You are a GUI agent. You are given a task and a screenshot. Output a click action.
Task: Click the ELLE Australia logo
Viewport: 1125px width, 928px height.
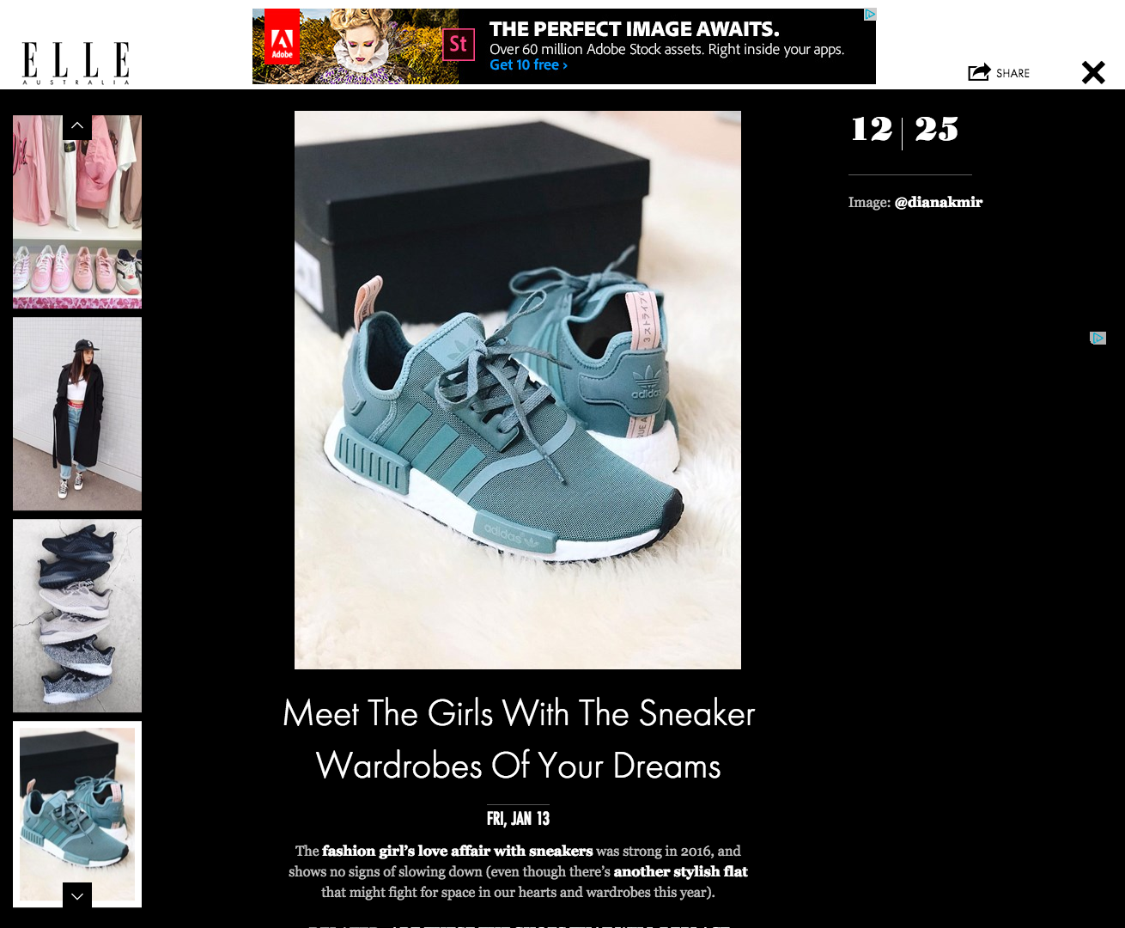click(76, 63)
